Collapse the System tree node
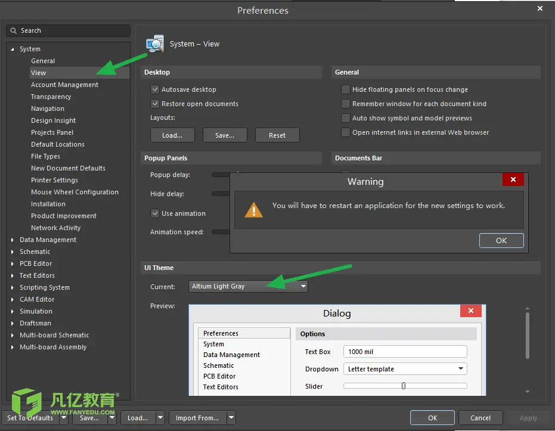555x431 pixels. 13,49
